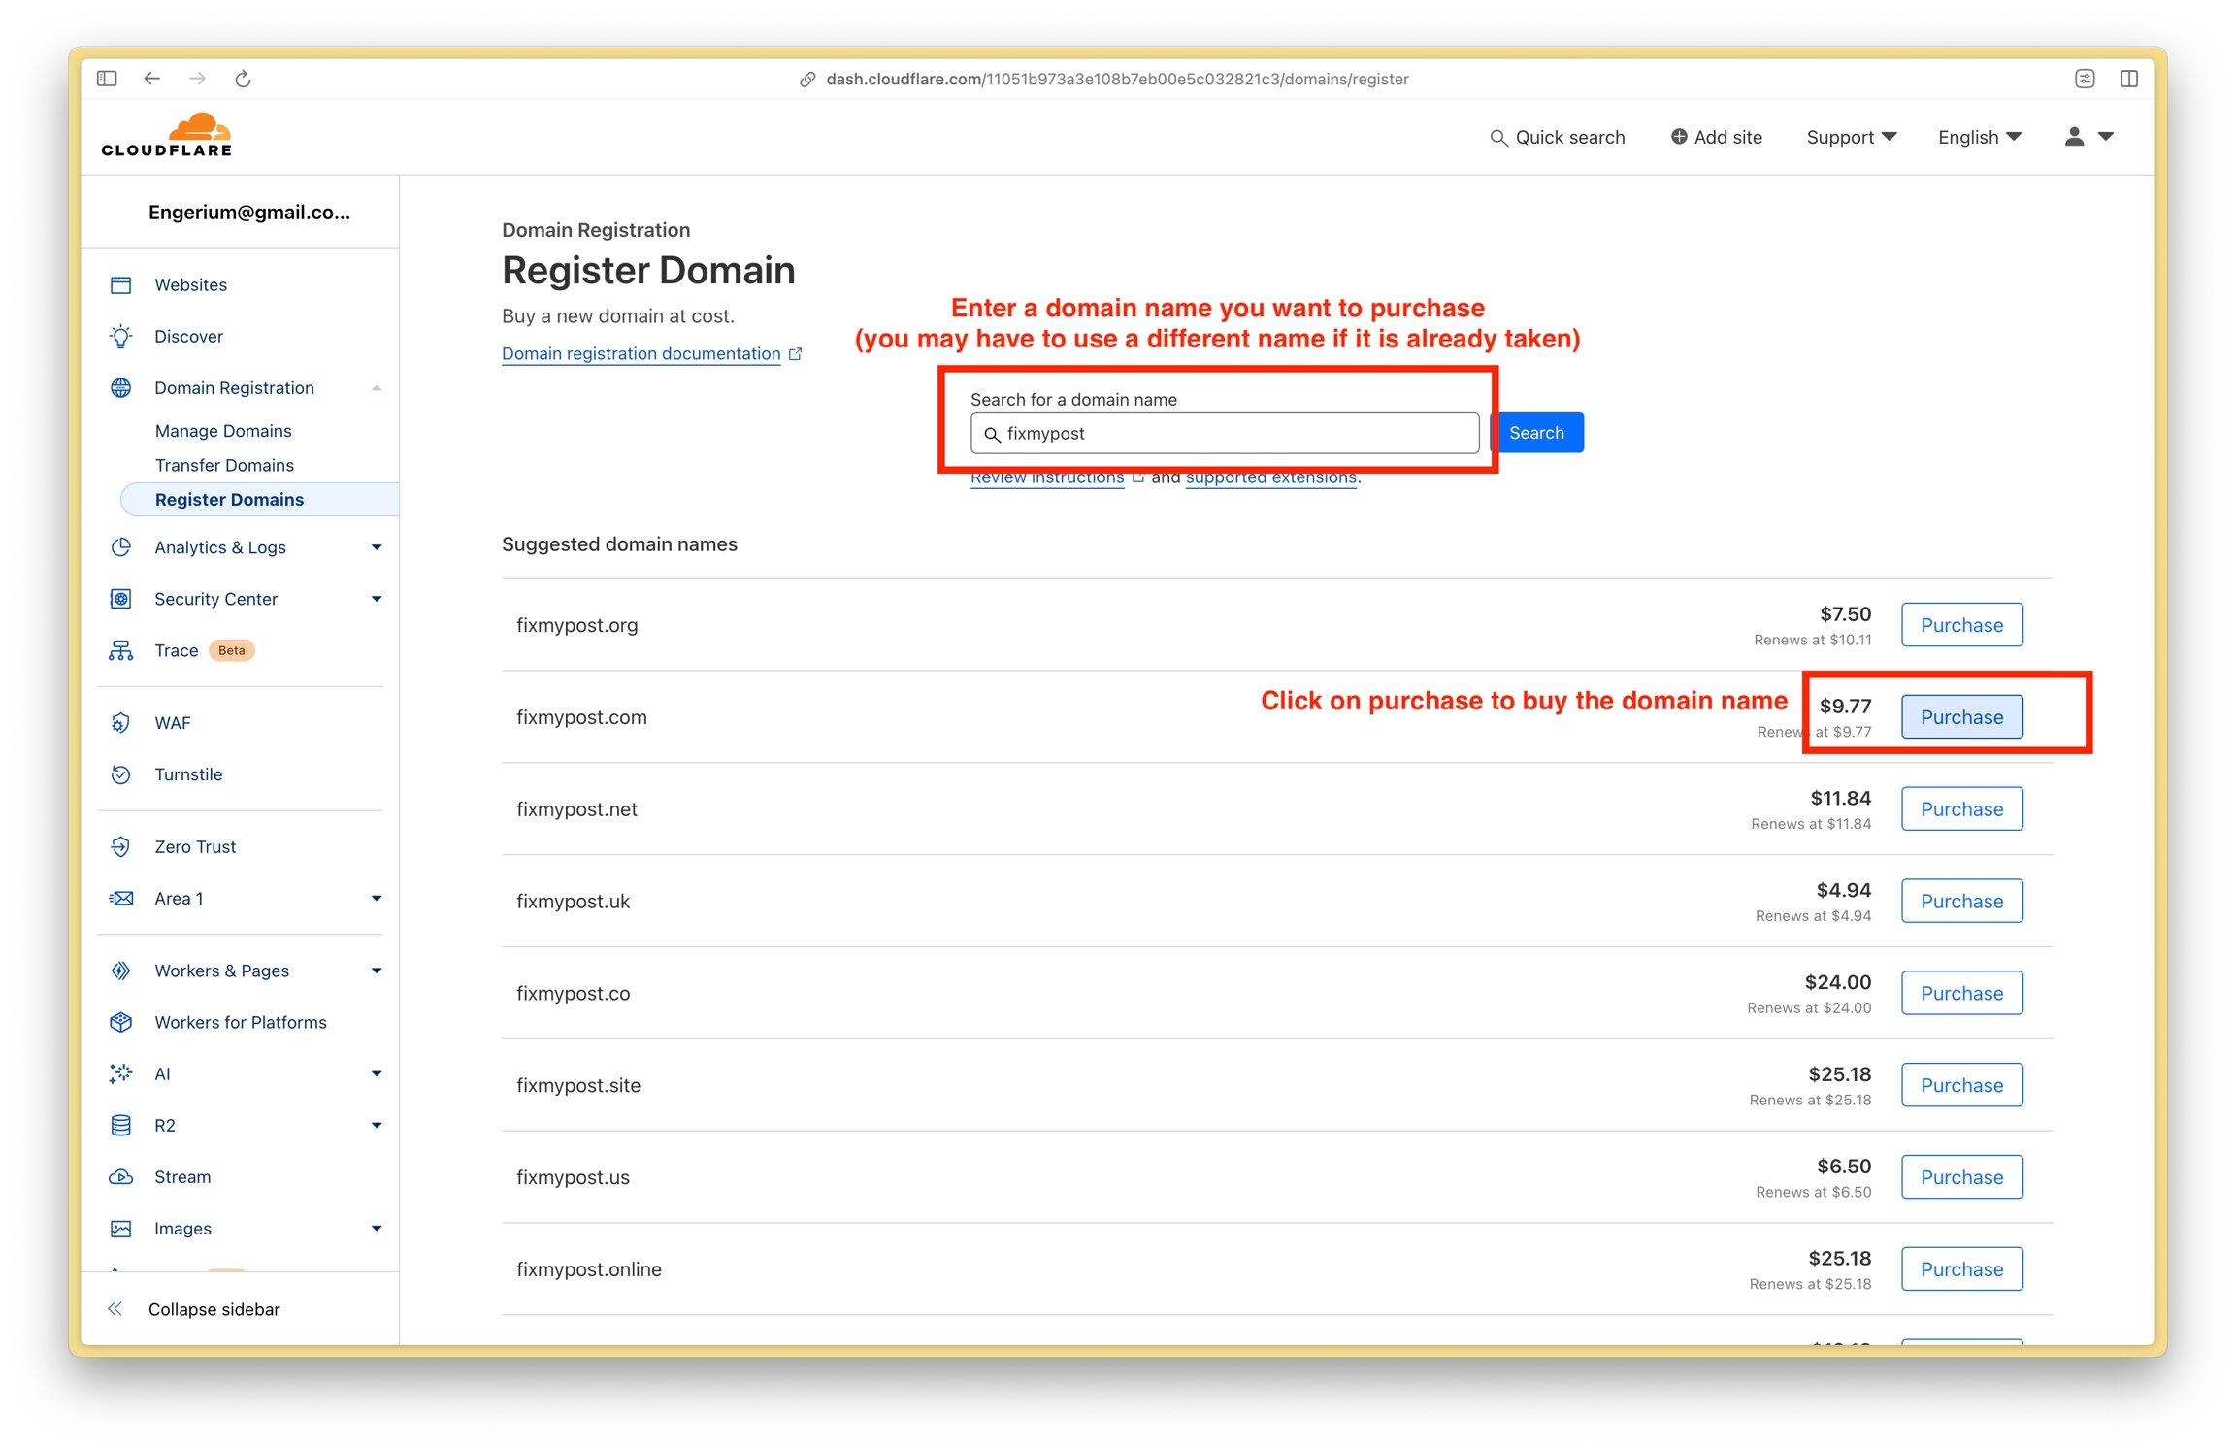Click the Security Center icon
The width and height of the screenshot is (2236, 1448).
tap(120, 598)
